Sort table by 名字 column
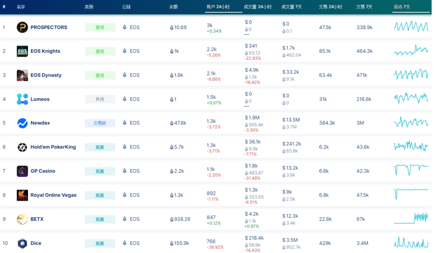The image size is (436, 253). pos(21,7)
